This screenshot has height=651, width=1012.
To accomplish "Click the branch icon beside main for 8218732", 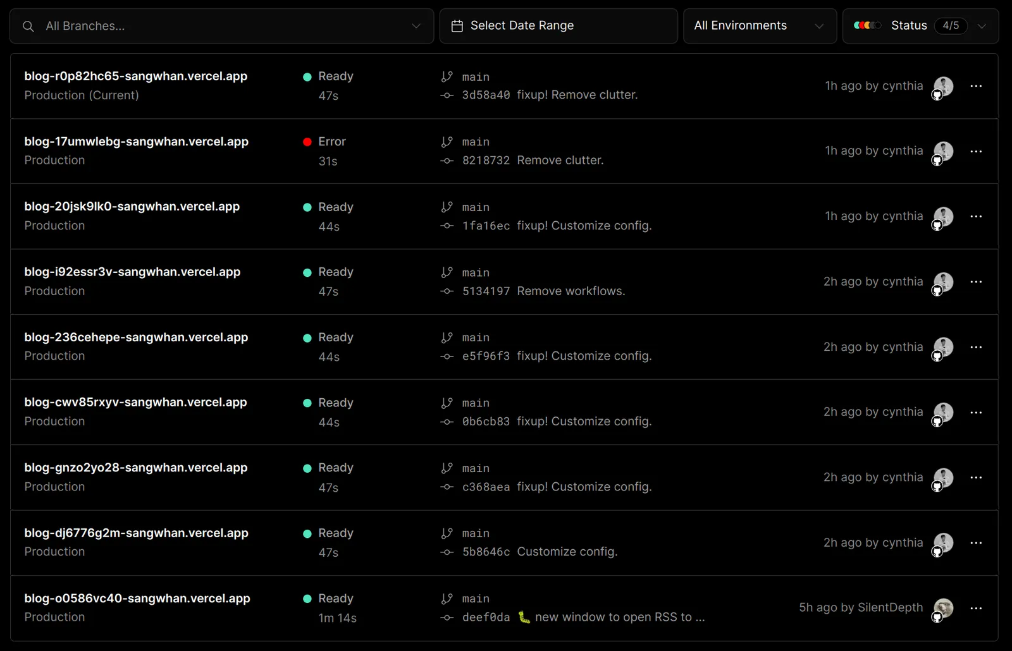I will coord(447,142).
